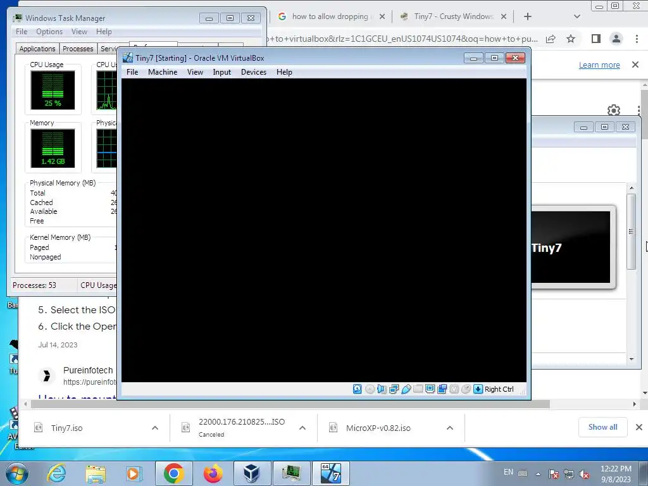648x486 pixels.
Task: Open VirtualBox Input menu
Action: pyautogui.click(x=221, y=72)
